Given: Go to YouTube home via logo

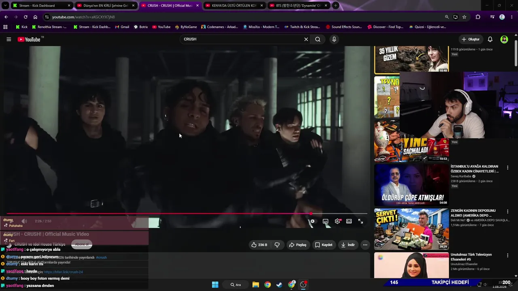Looking at the screenshot, I should tap(30, 39).
